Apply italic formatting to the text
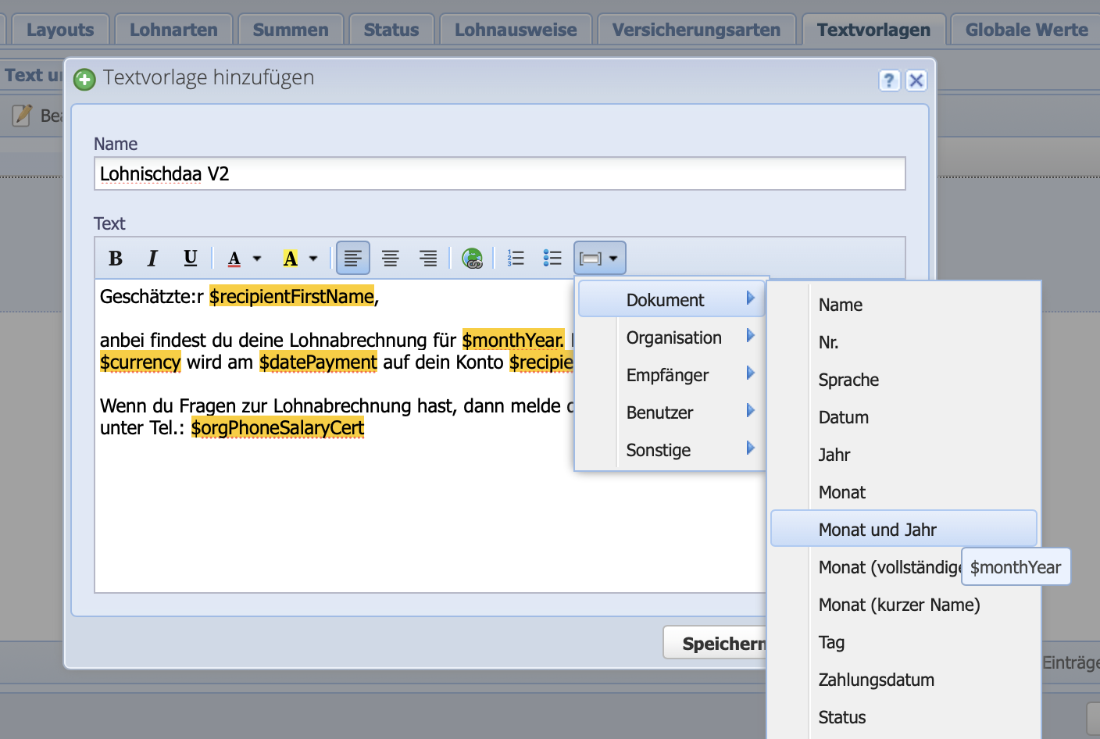The height and width of the screenshot is (739, 1100). click(152, 258)
